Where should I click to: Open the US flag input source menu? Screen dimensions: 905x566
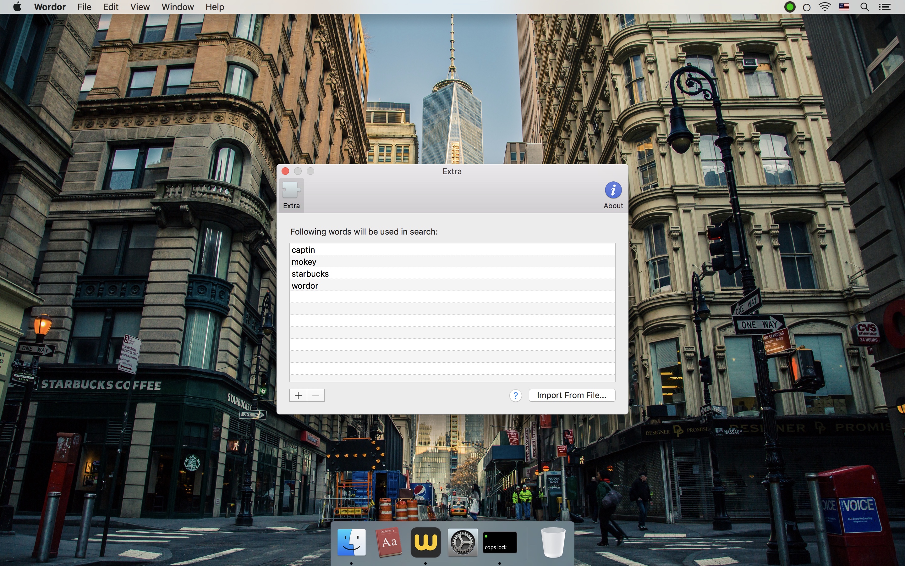(844, 7)
